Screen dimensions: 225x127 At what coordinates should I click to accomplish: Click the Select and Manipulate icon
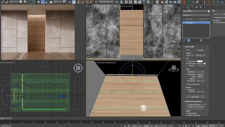point(70,2)
